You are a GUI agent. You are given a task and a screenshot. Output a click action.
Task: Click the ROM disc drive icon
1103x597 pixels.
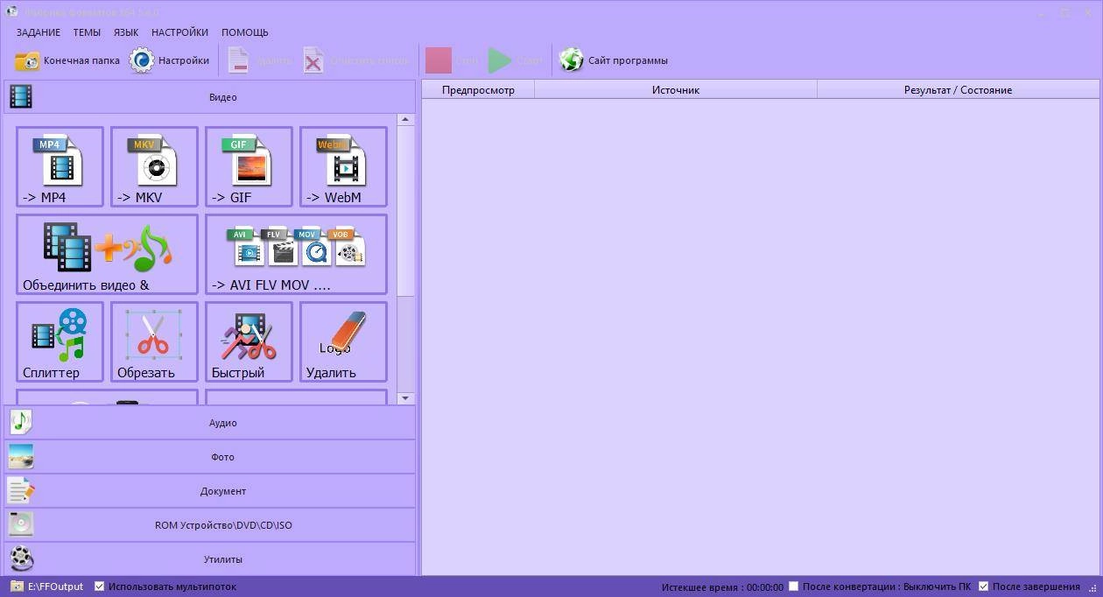click(x=21, y=525)
